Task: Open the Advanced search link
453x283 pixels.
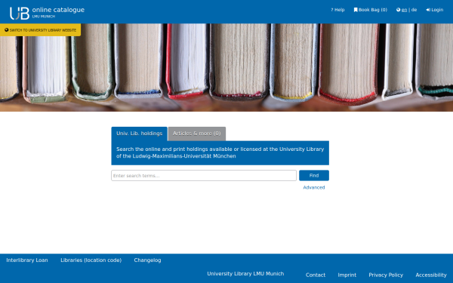Action: (x=314, y=187)
